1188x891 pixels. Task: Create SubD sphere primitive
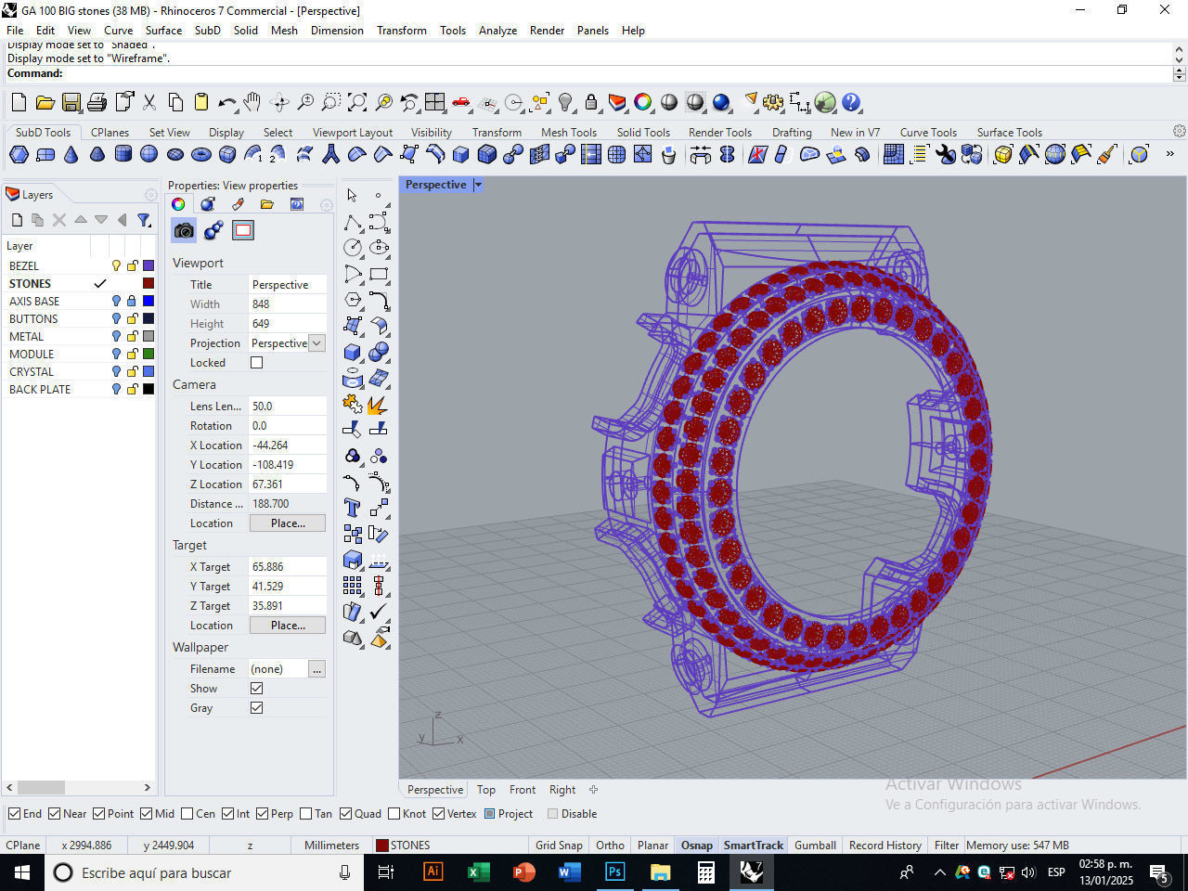click(x=149, y=154)
